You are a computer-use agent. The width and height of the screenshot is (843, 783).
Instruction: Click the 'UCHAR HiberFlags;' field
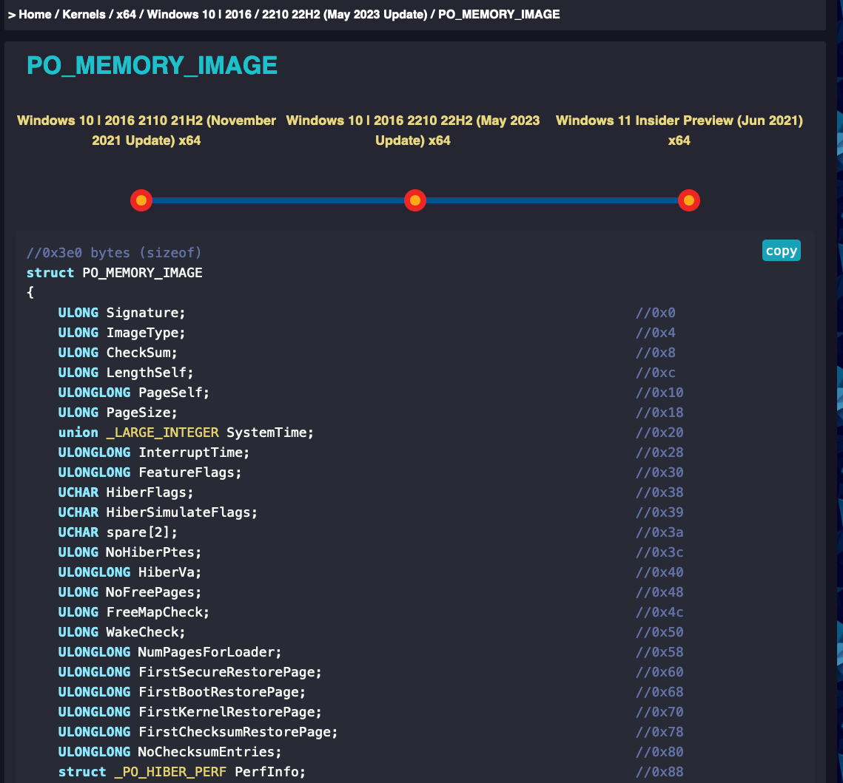[x=126, y=492]
